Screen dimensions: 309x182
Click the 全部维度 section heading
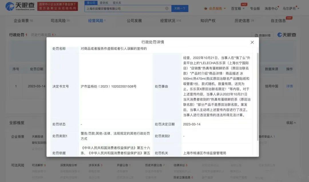(x=17, y=123)
